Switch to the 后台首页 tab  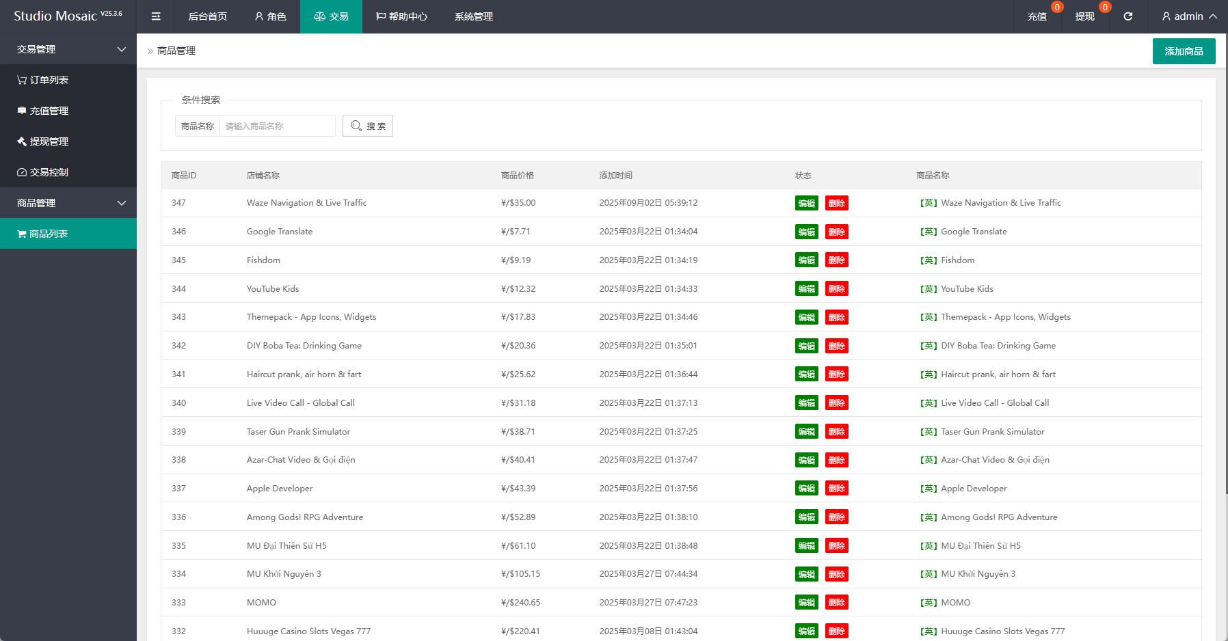(208, 16)
